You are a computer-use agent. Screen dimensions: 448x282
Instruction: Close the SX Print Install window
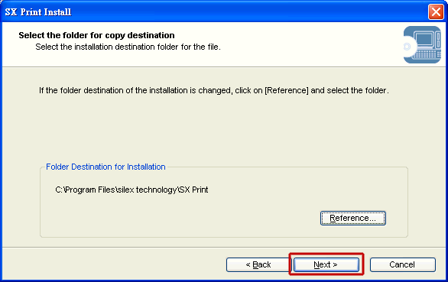pyautogui.click(x=436, y=12)
